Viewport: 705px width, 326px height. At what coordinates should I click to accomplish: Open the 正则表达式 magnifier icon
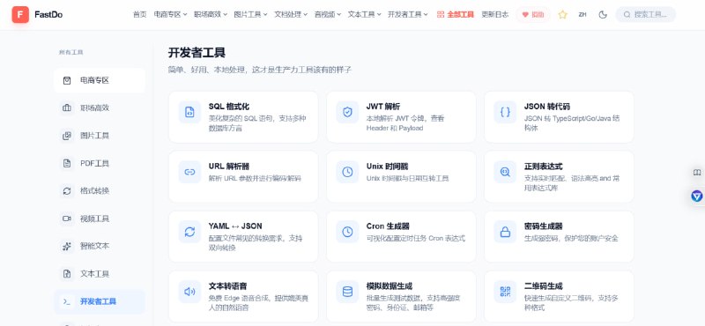(x=505, y=172)
